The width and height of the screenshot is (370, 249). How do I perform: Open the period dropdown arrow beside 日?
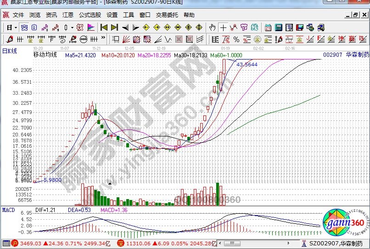[15, 27]
